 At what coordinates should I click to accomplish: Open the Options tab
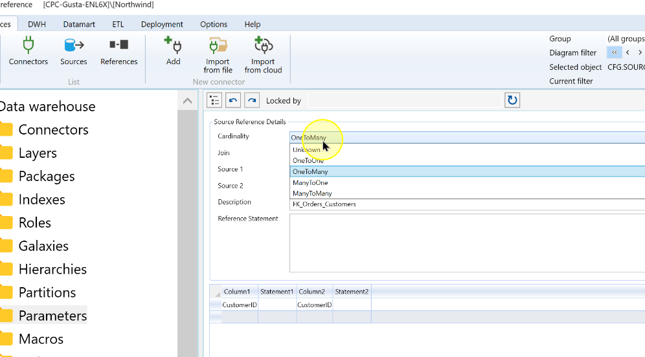pos(214,24)
